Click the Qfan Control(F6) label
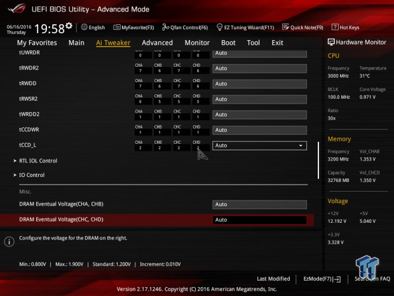The width and height of the screenshot is (394, 296). click(189, 27)
